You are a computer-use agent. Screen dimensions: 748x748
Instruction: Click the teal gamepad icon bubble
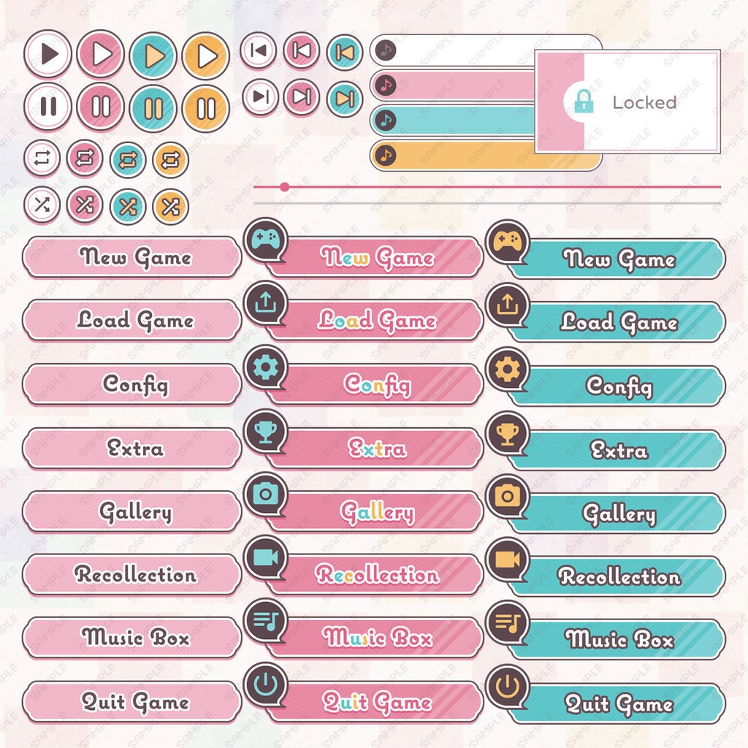point(265,239)
